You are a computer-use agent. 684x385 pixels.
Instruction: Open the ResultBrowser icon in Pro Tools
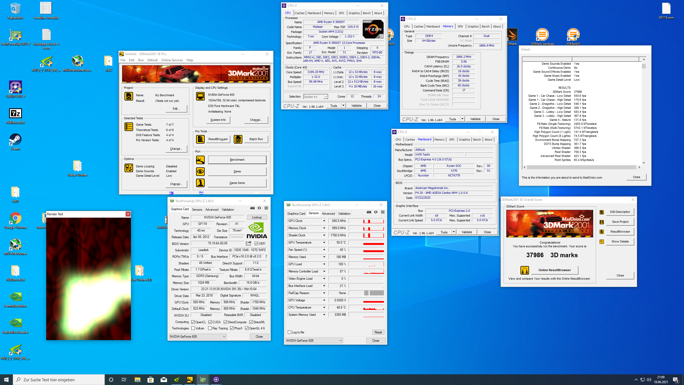click(x=200, y=139)
